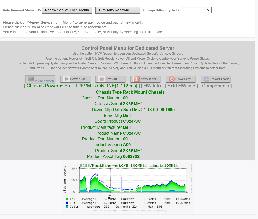Viewport: 258px width, 219px height.
Task: Click the Chassis Power is on status
Action: 48,86
